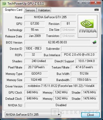The height and width of the screenshot is (120, 103).
Task: Click the Revision field B1
Action: (x=68, y=24)
